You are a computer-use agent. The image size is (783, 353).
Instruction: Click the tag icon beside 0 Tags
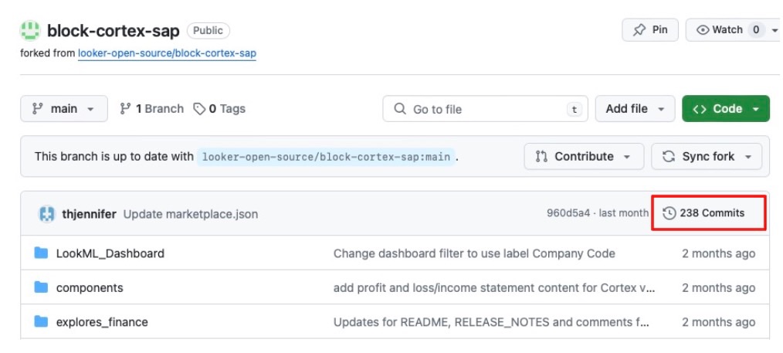tap(199, 109)
